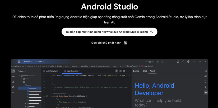Go to previous highlighted problem arrow
This screenshot has height=108, width=218.
[127, 76]
